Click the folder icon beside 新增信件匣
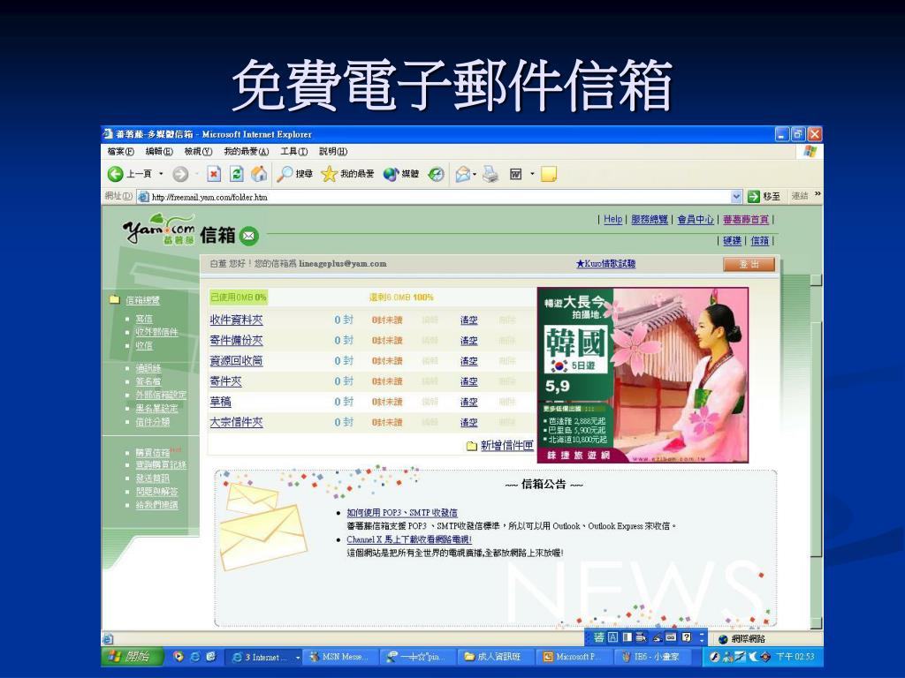The width and height of the screenshot is (905, 678). point(472,446)
